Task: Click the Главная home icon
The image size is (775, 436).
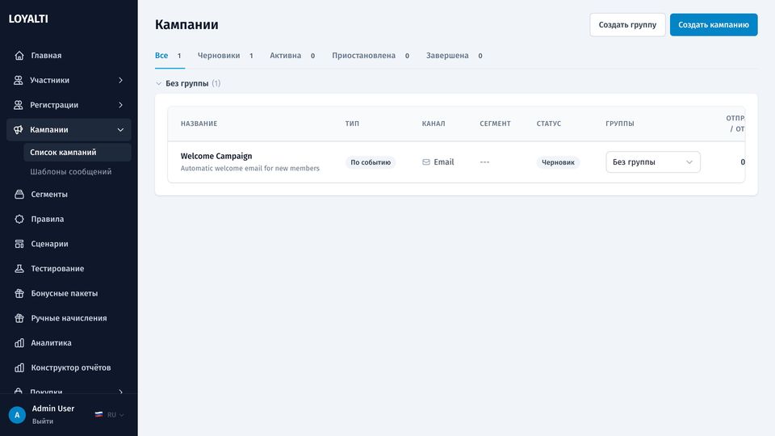Action: 19,56
